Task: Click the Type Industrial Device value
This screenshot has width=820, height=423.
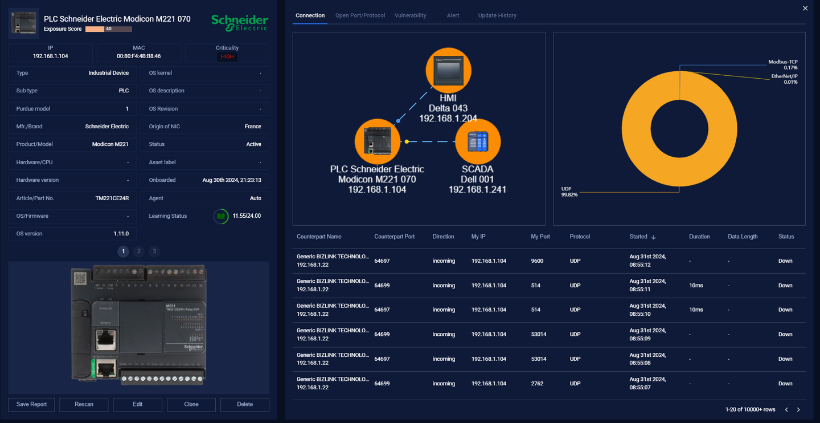Action: pos(109,73)
